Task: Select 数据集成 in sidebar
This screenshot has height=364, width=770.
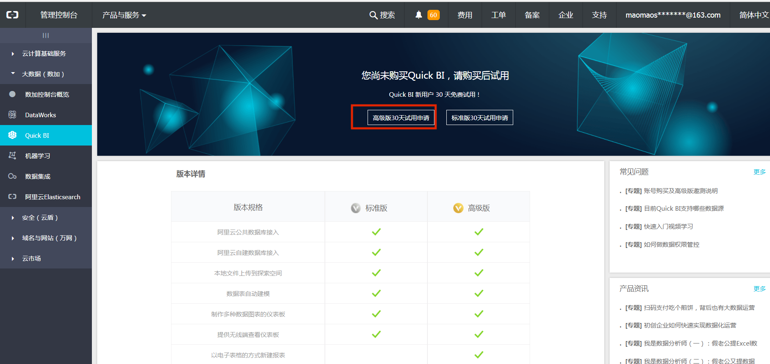Action: pos(46,176)
